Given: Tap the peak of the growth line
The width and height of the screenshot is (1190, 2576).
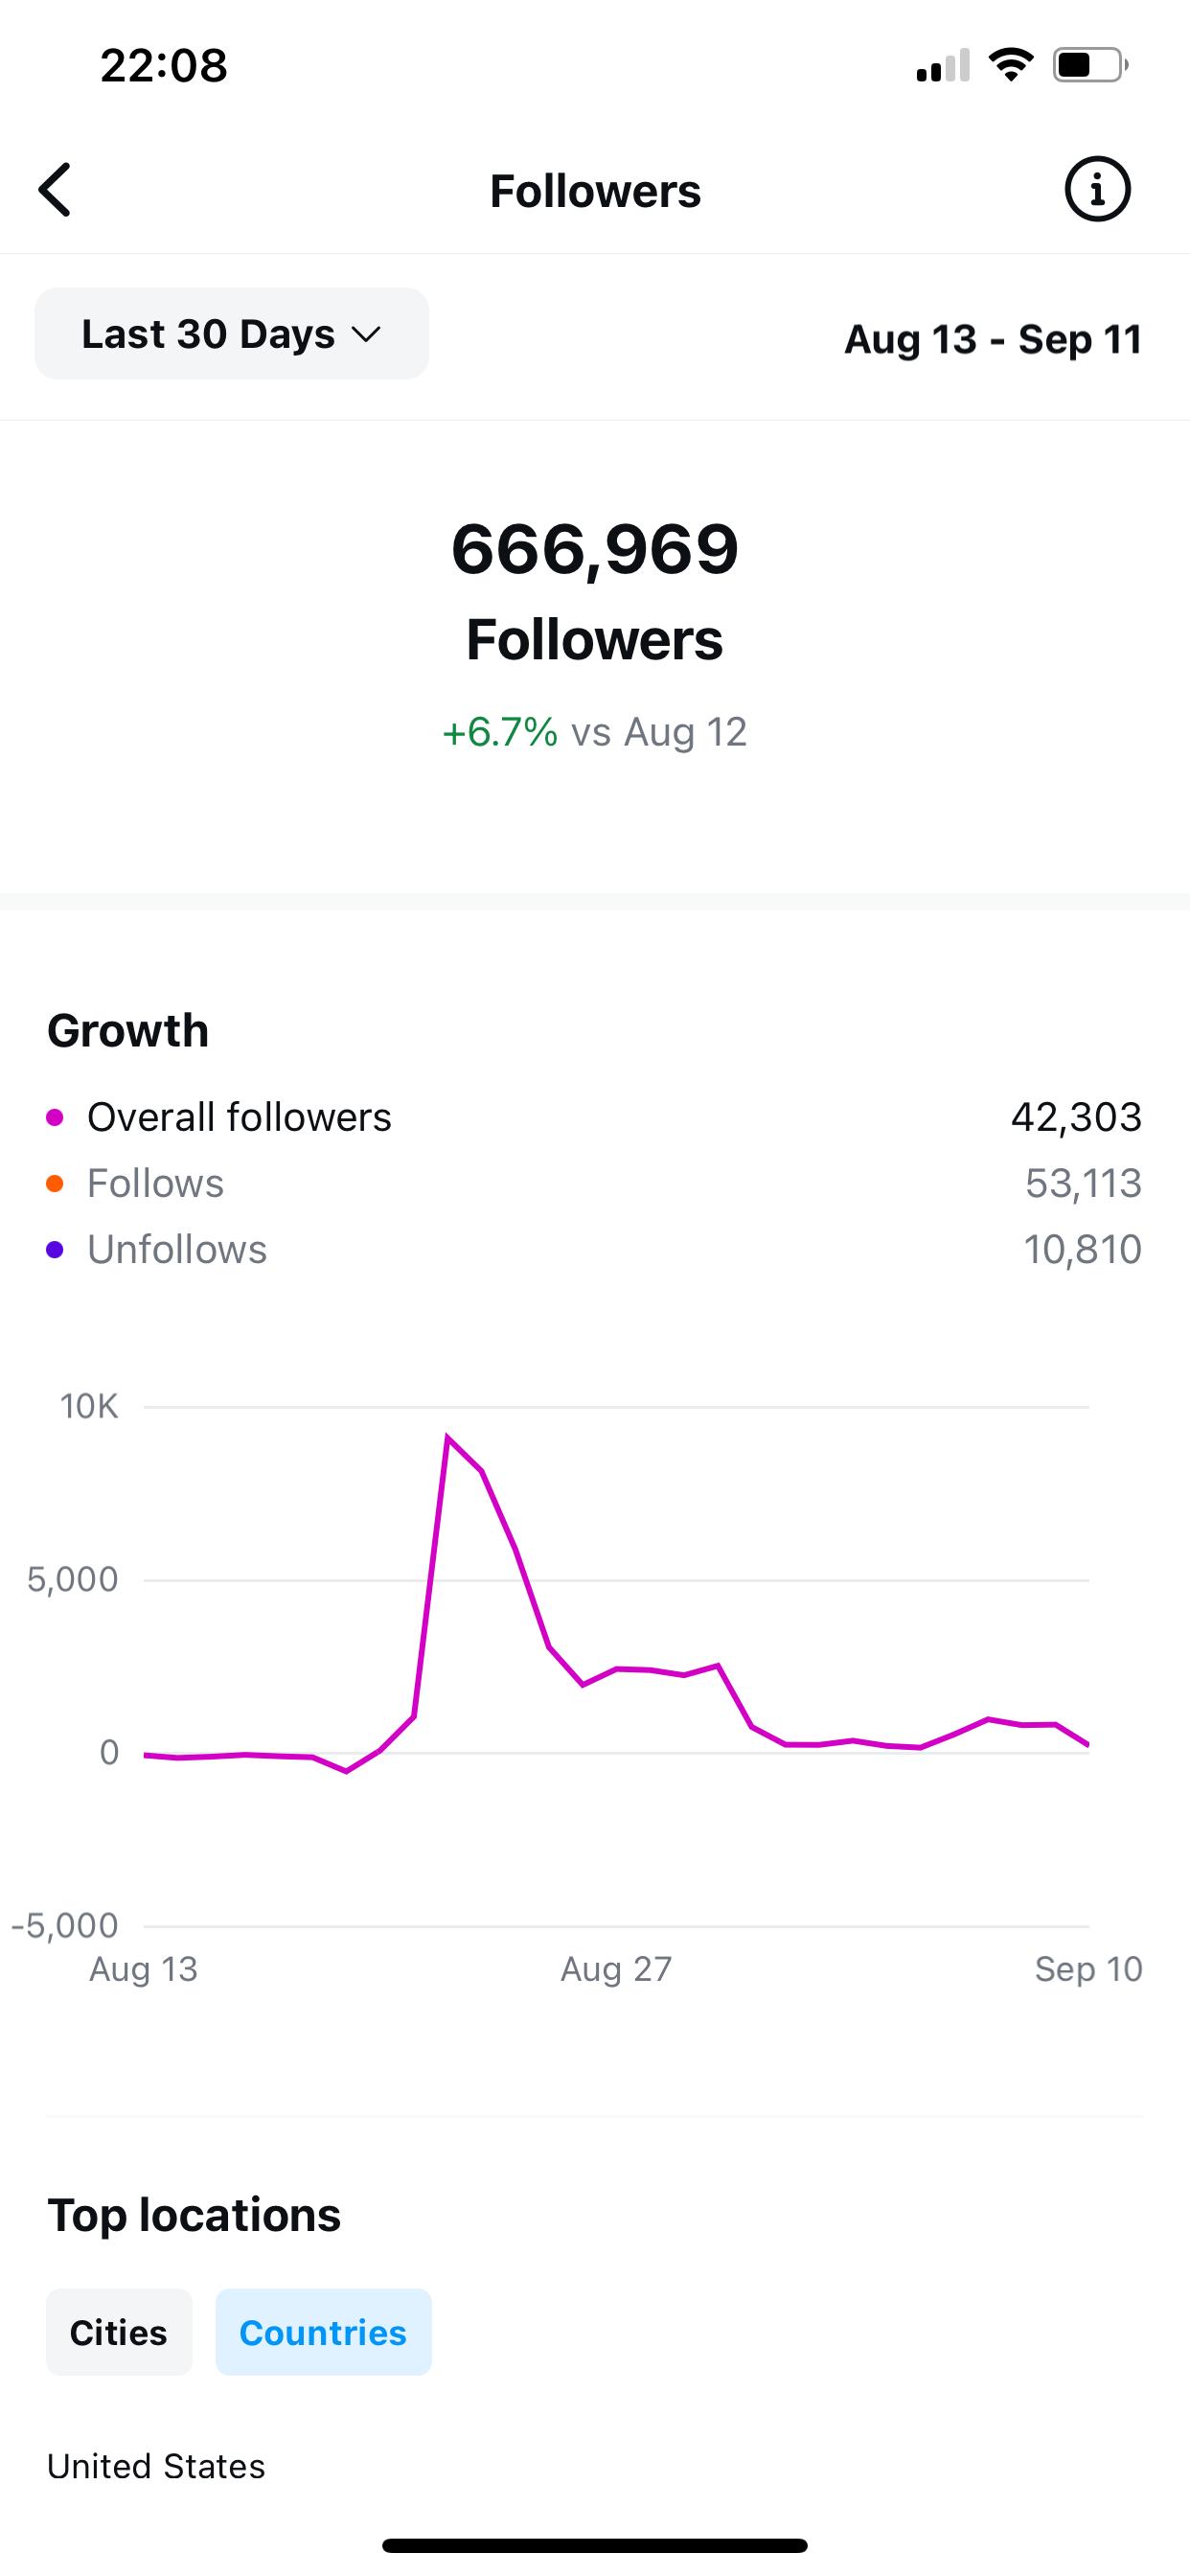Looking at the screenshot, I should [448, 1438].
